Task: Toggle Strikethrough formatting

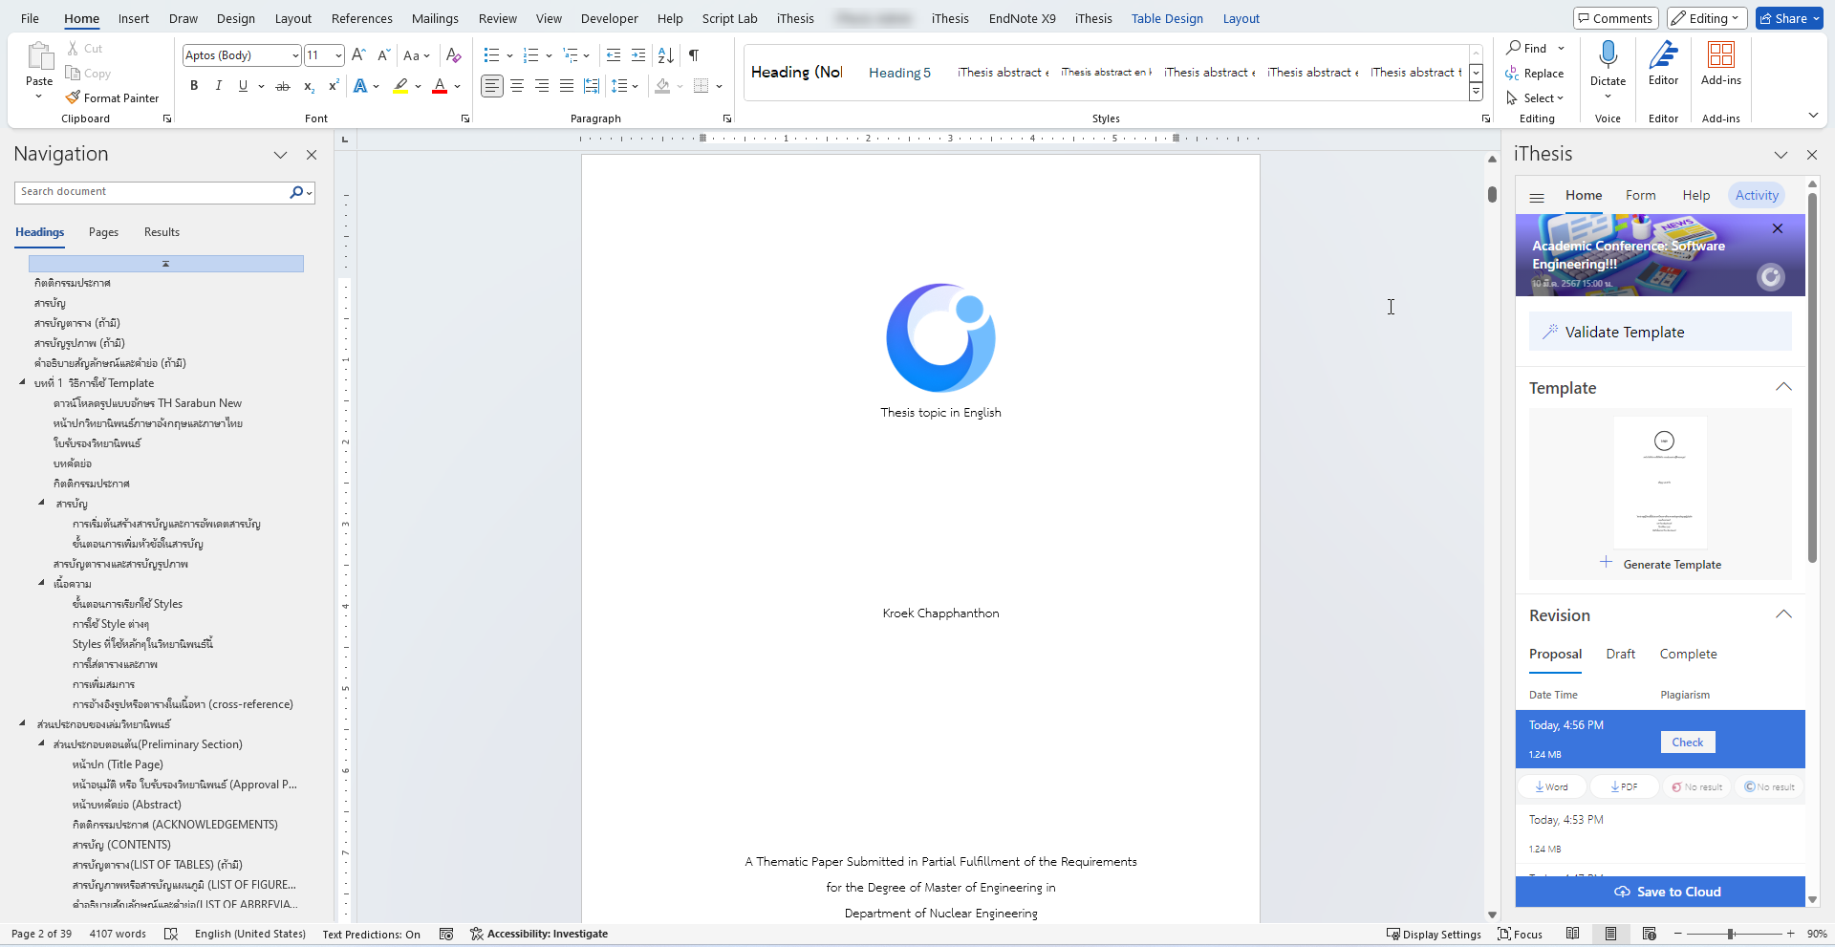Action: pyautogui.click(x=283, y=86)
